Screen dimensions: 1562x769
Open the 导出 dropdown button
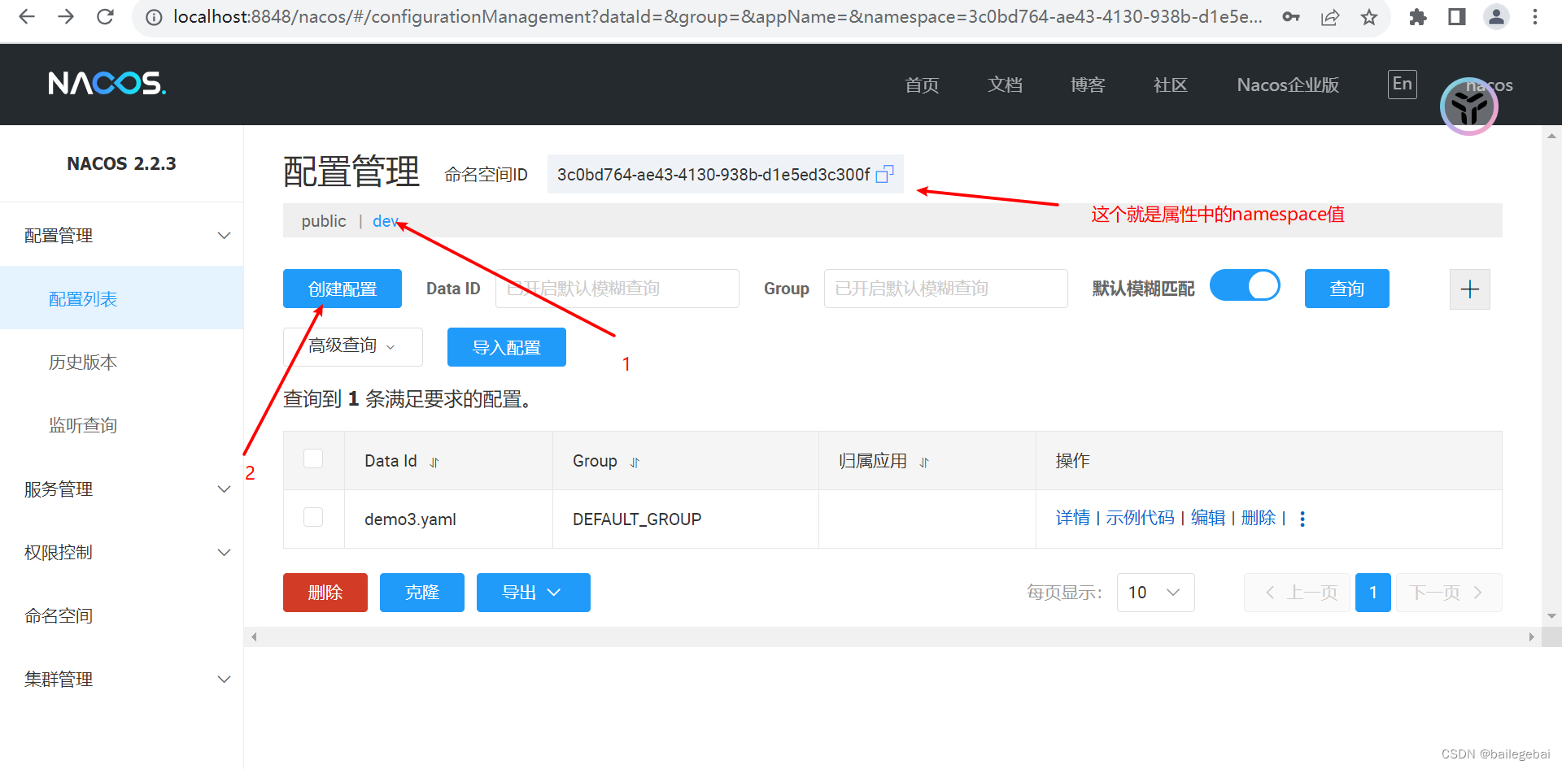tap(533, 593)
